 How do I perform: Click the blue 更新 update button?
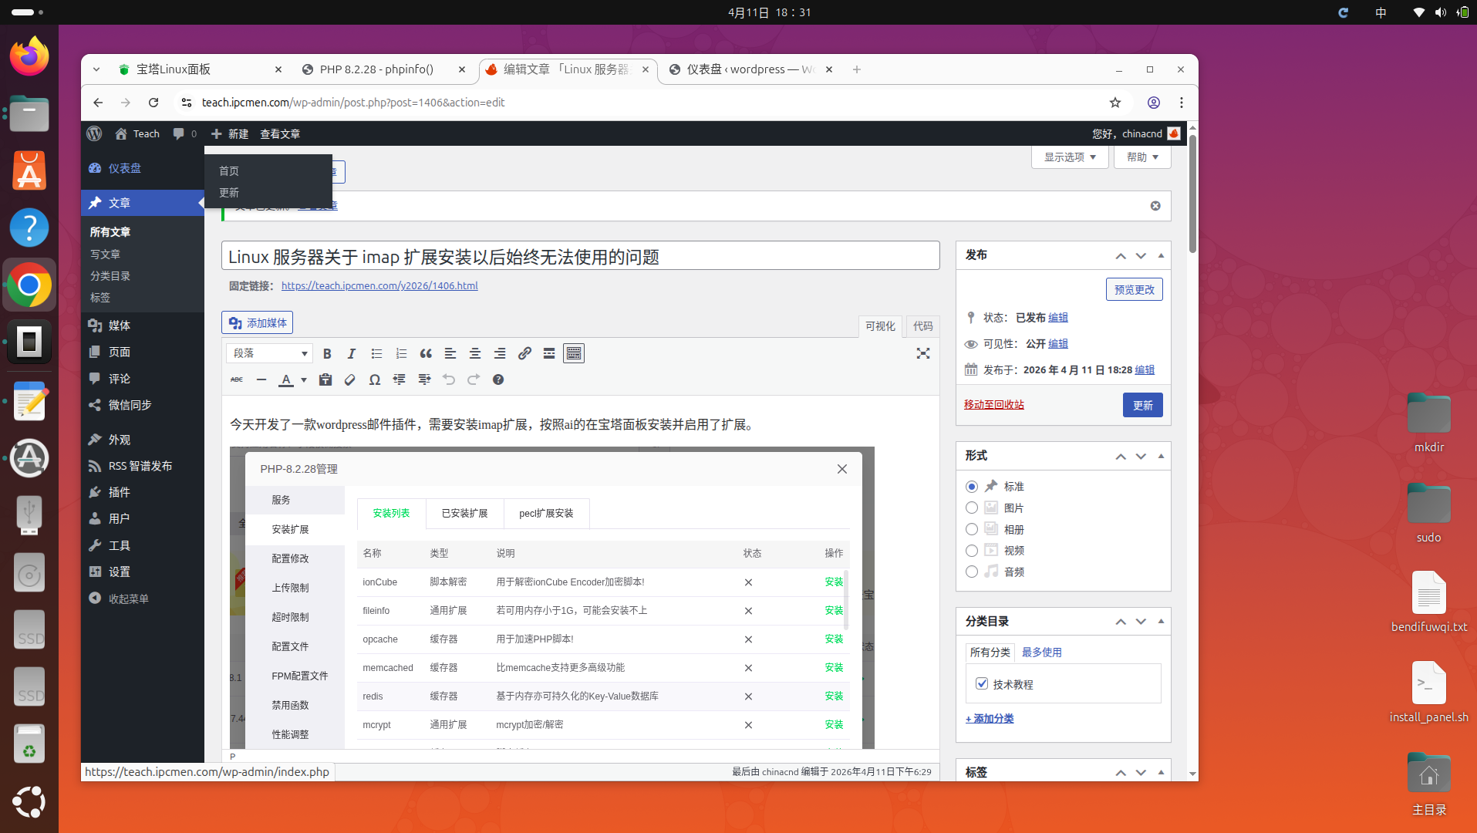point(1142,405)
